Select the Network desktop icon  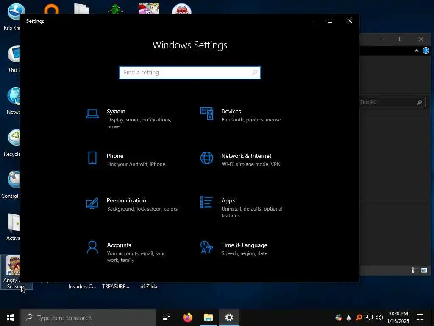(13, 101)
